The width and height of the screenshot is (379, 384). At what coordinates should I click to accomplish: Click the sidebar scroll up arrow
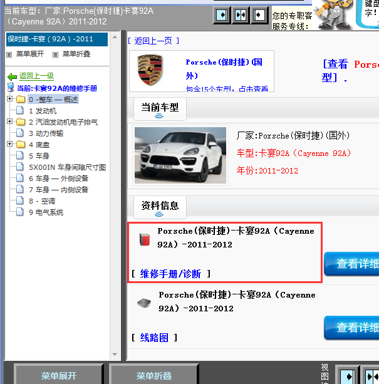click(x=115, y=37)
